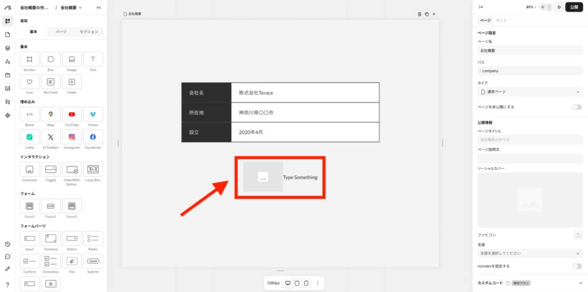Expand the カスタムコード section
The height and width of the screenshot is (292, 588).
point(580,283)
